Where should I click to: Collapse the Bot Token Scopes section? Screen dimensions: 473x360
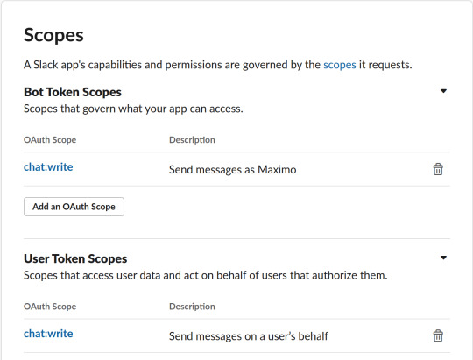443,91
